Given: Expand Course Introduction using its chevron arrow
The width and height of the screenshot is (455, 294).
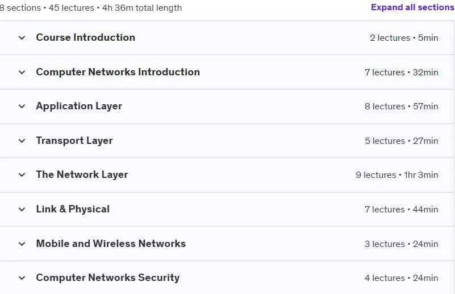Looking at the screenshot, I should pyautogui.click(x=22, y=37).
